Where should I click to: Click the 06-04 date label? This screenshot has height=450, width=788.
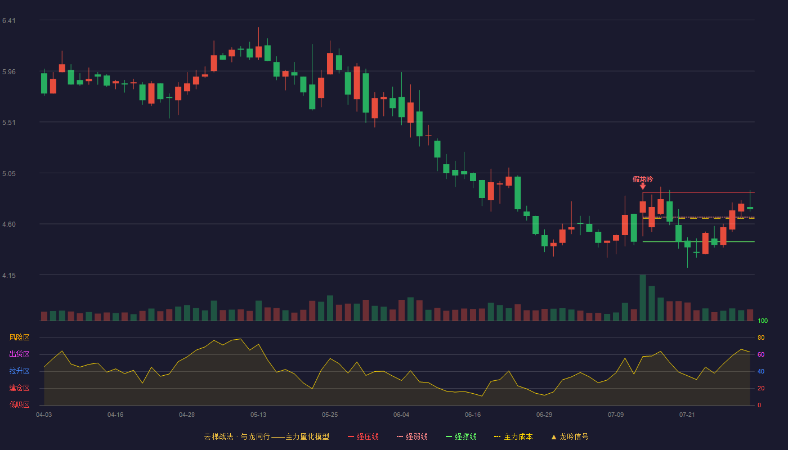401,415
